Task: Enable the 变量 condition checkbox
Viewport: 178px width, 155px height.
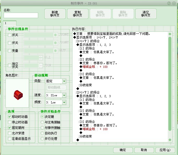Action: pos(9,51)
